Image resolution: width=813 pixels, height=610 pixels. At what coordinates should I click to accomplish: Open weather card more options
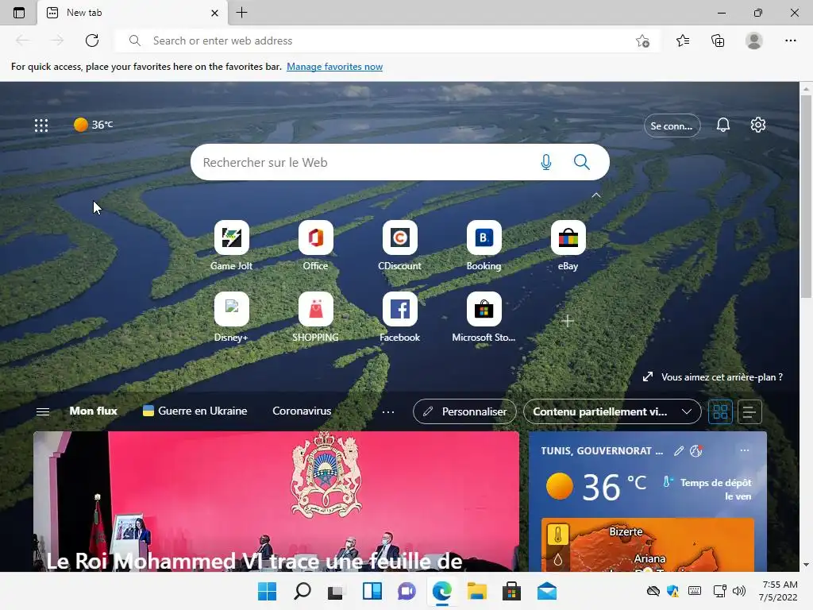[x=745, y=450]
